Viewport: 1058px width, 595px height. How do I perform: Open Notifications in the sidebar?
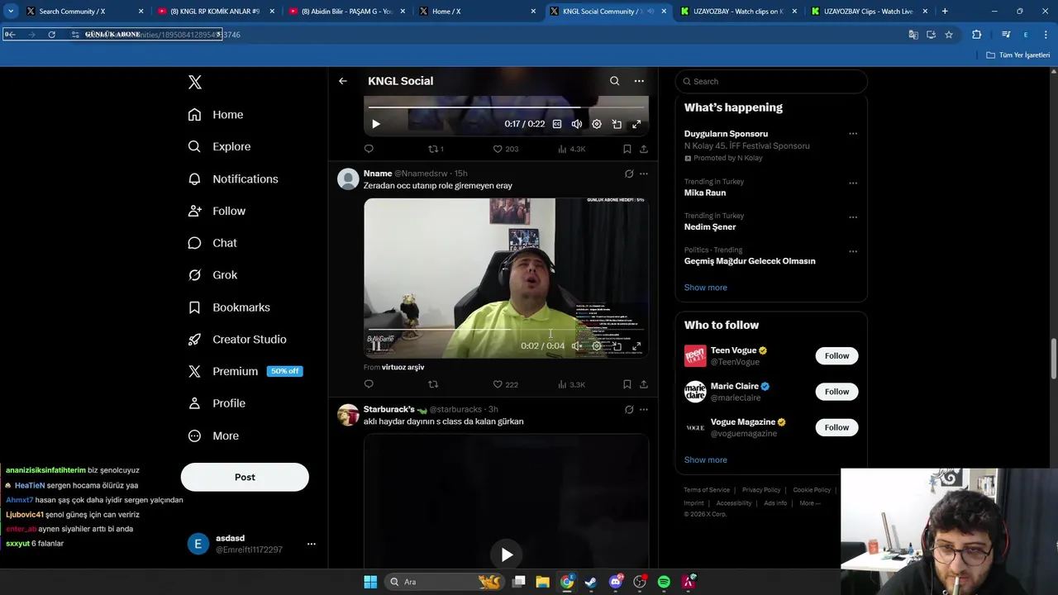(233, 179)
